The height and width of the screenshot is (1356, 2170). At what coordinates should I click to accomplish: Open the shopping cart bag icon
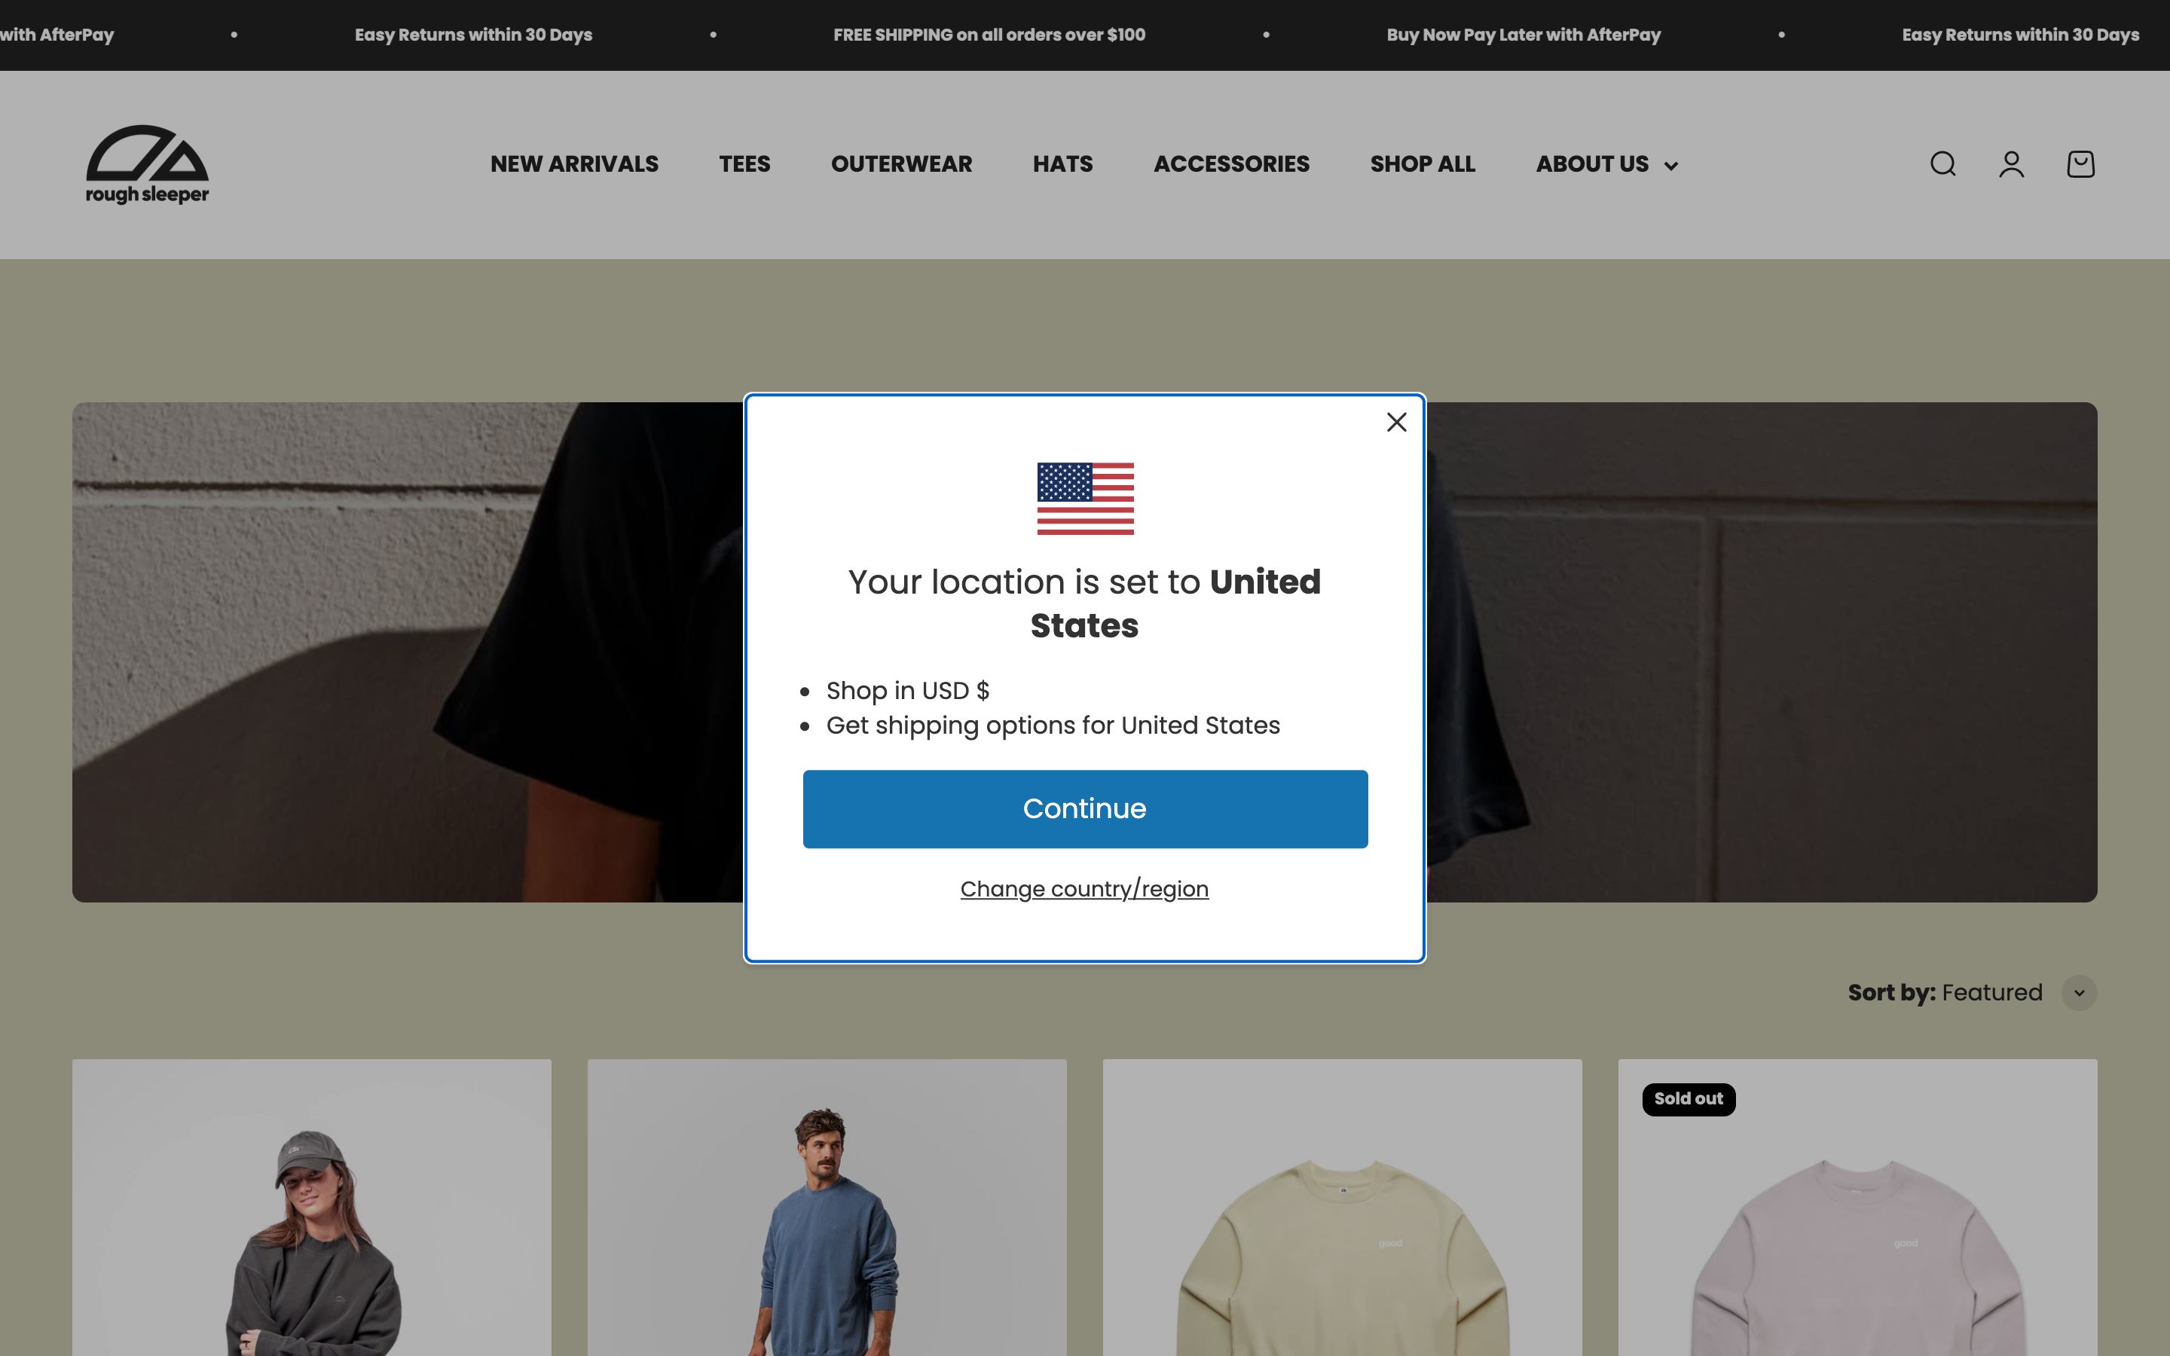(2080, 164)
